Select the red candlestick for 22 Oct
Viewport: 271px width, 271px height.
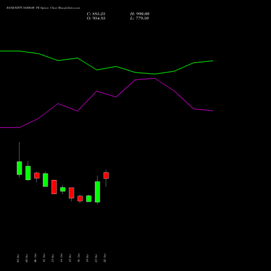[106, 176]
